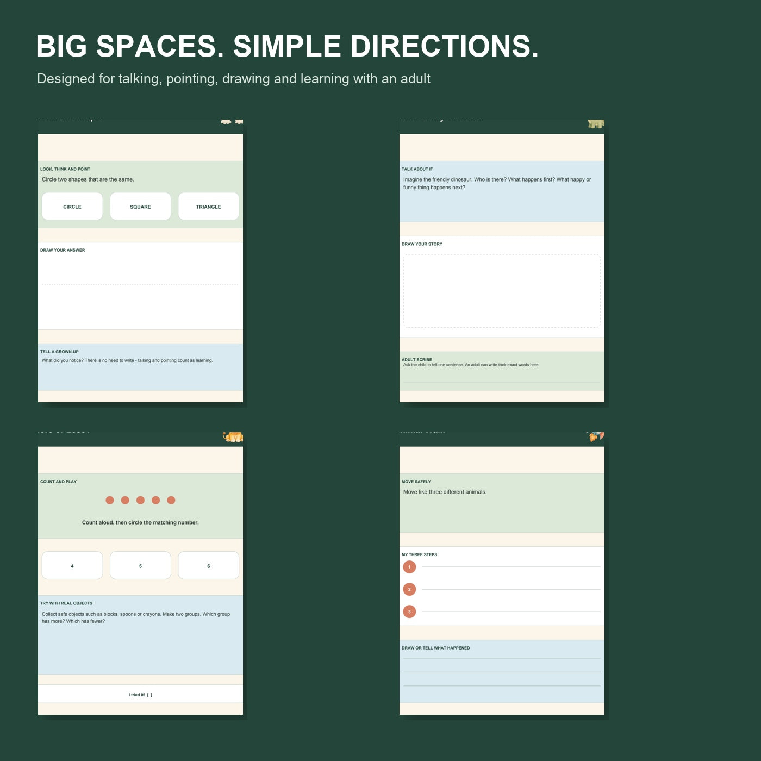Click the 'DRAW OR TELL WHAT HAPPENED' label
Image resolution: width=761 pixels, height=761 pixels.
click(436, 648)
